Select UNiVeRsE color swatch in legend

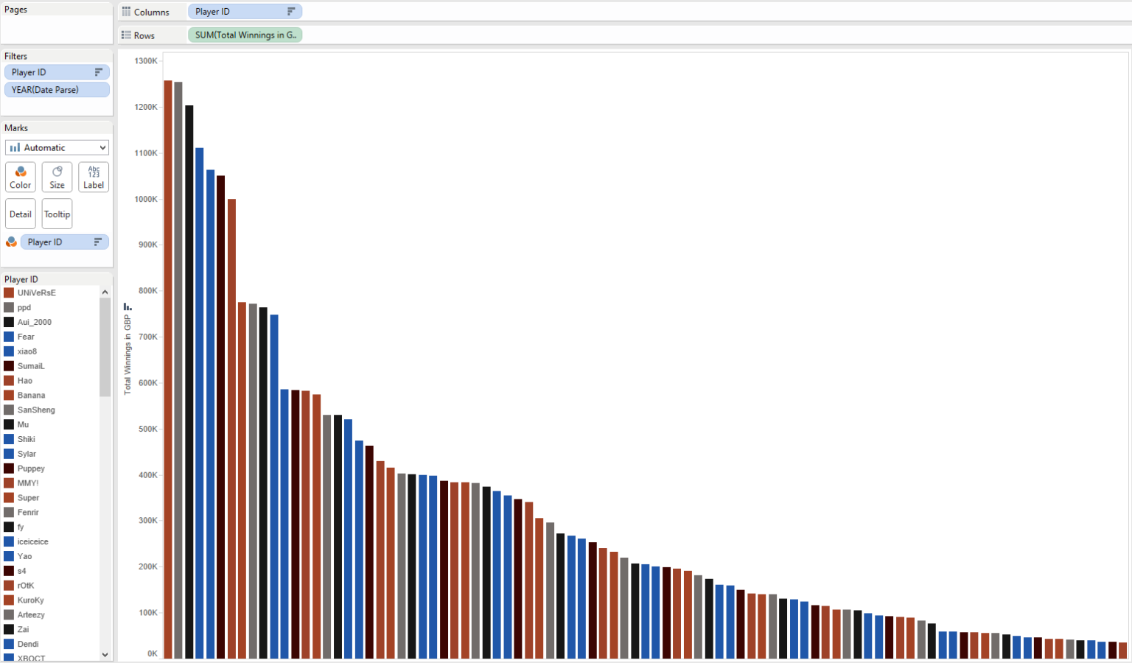9,292
